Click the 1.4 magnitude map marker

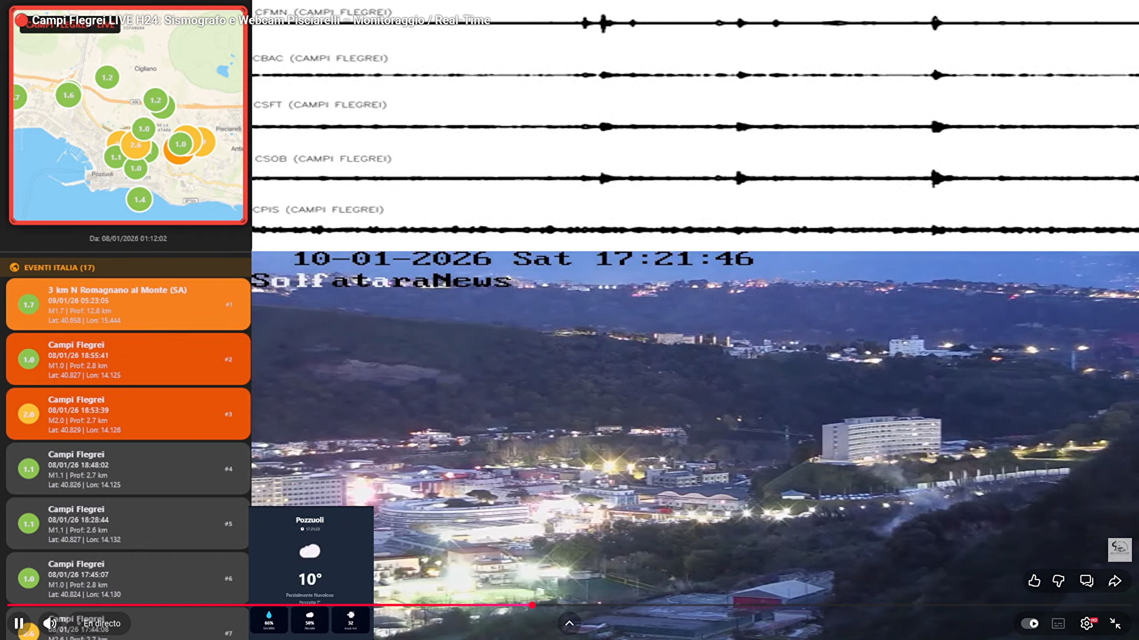(139, 200)
